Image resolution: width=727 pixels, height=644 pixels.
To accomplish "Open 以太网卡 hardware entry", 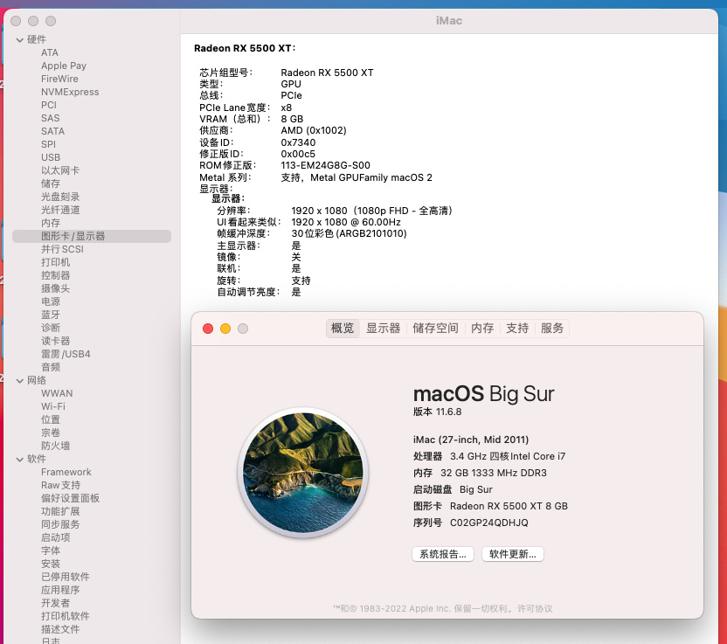I will pyautogui.click(x=60, y=170).
